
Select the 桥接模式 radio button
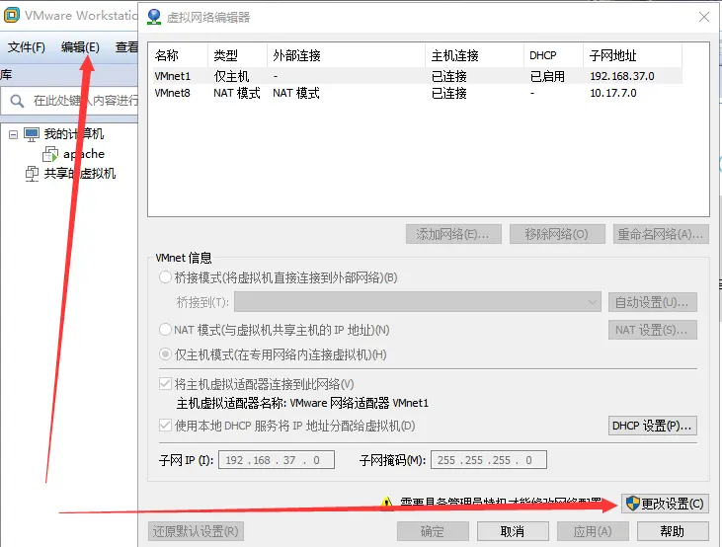[x=165, y=277]
